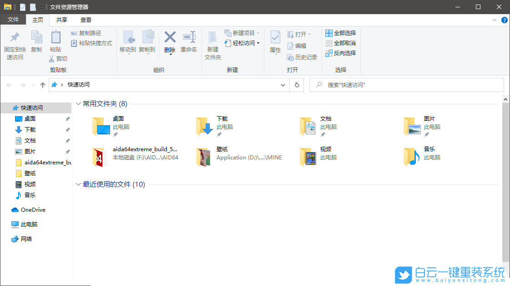Refresh the view with the refresh icon

pos(297,85)
